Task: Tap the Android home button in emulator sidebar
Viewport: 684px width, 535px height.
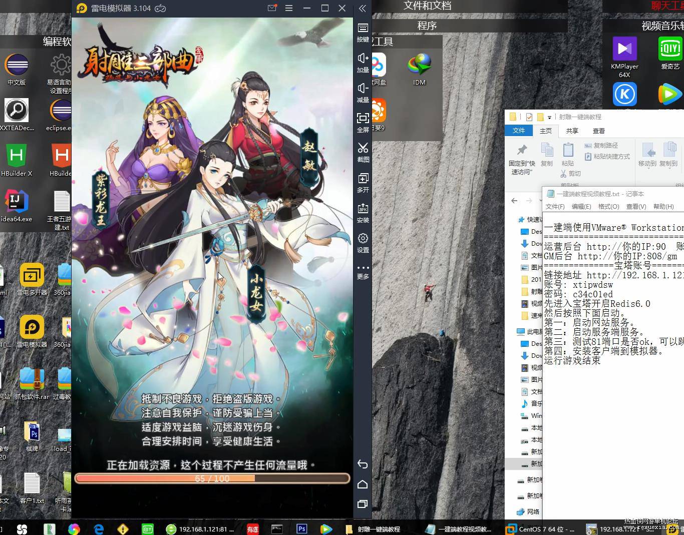Action: pos(363,484)
